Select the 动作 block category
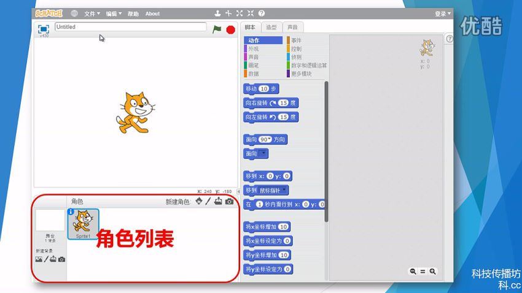The width and height of the screenshot is (522, 293). [x=263, y=40]
